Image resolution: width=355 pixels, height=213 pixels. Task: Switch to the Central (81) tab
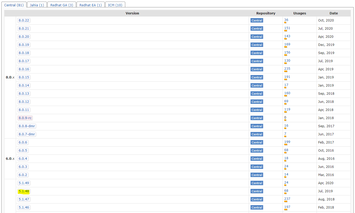click(x=14, y=5)
